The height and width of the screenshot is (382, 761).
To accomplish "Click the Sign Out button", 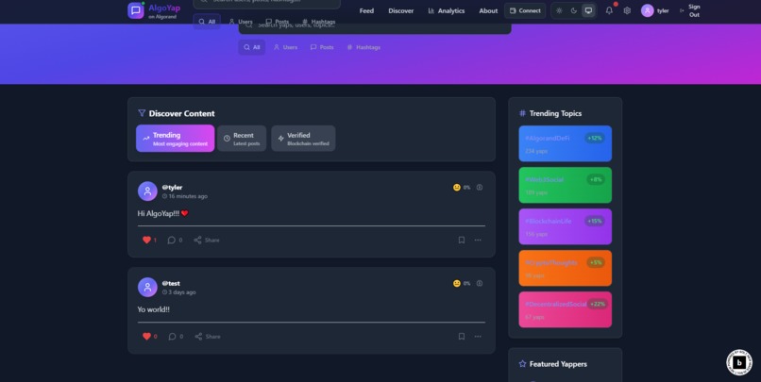I will 689,10.
